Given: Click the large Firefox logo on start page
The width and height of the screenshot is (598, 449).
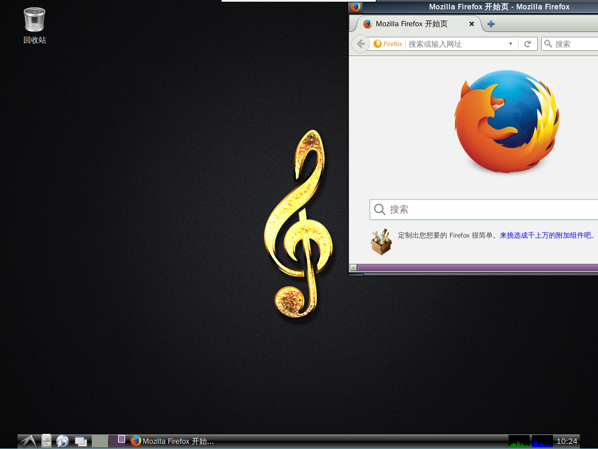Looking at the screenshot, I should (507, 121).
